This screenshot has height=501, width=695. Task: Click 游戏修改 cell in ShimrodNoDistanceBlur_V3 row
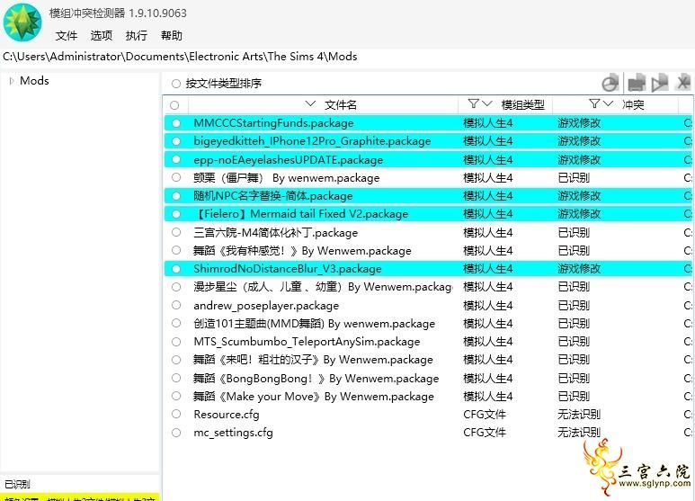click(579, 269)
